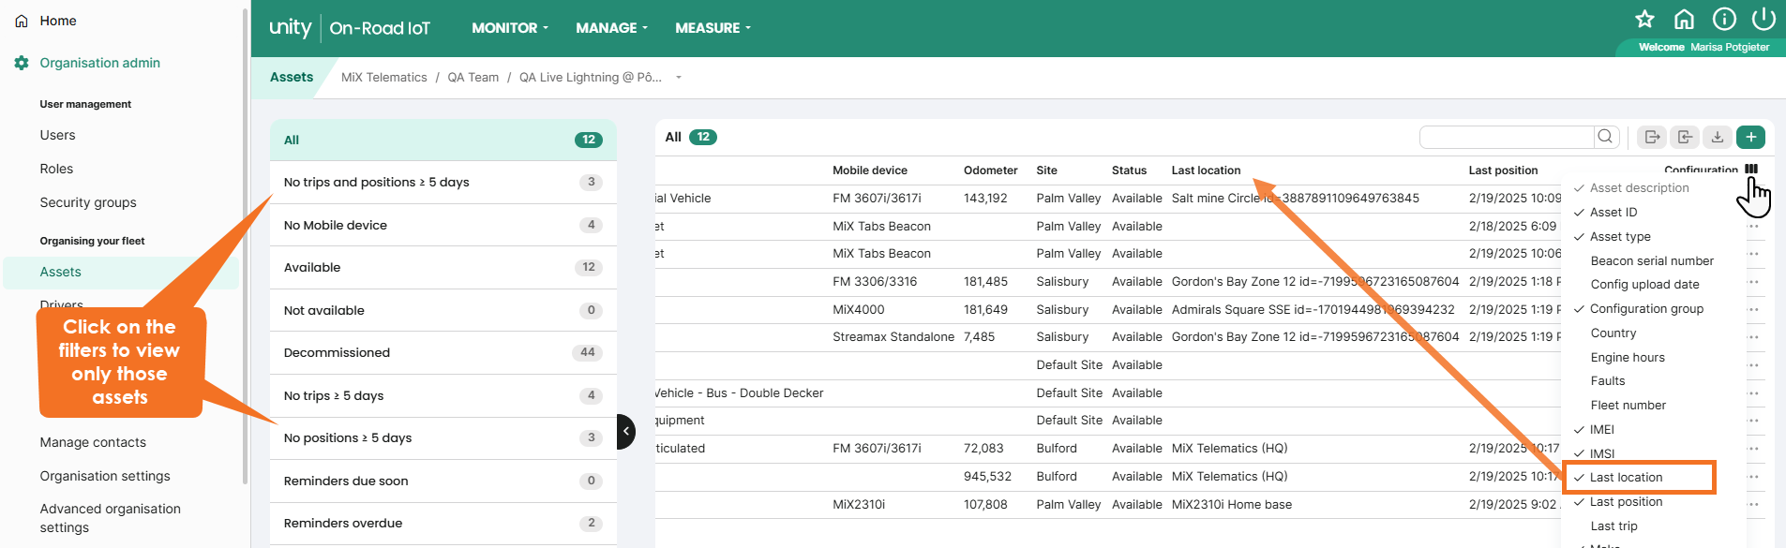Enable Fleet number column option
This screenshot has width=1786, height=548.
coord(1628,406)
